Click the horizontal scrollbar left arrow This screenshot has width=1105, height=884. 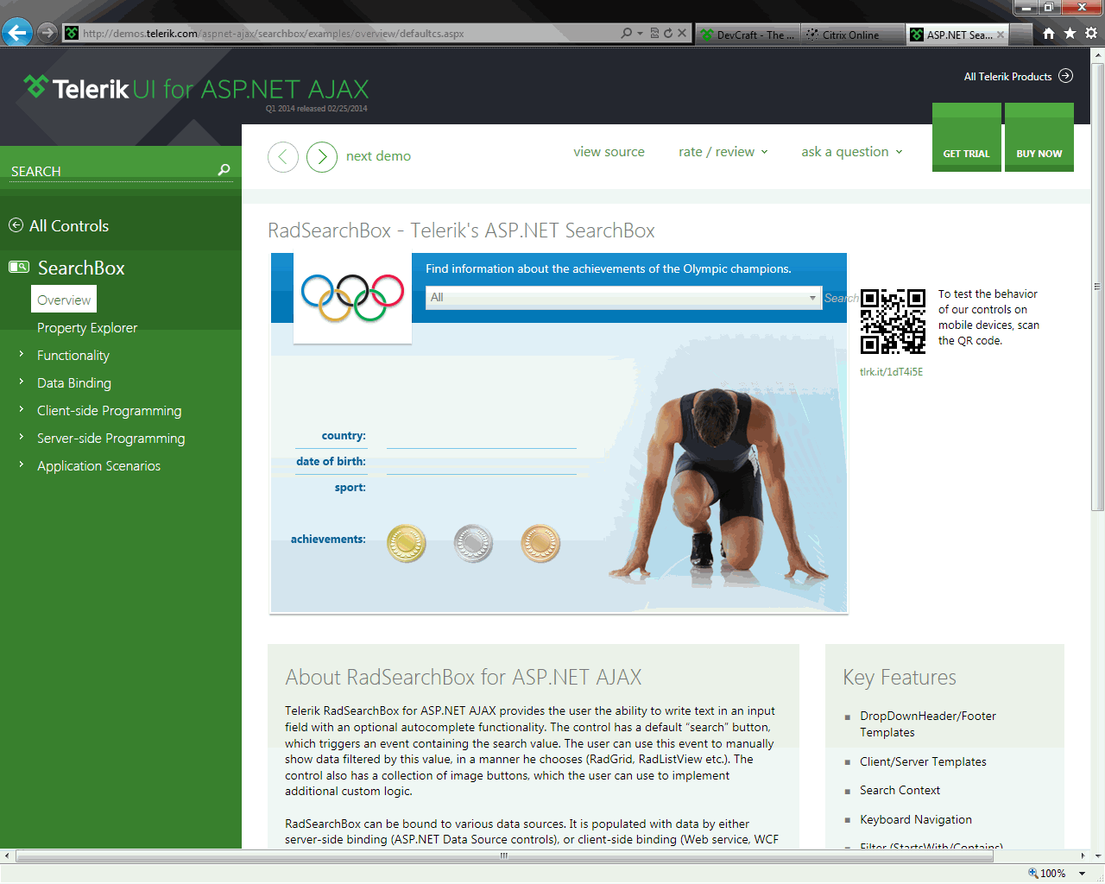7,856
